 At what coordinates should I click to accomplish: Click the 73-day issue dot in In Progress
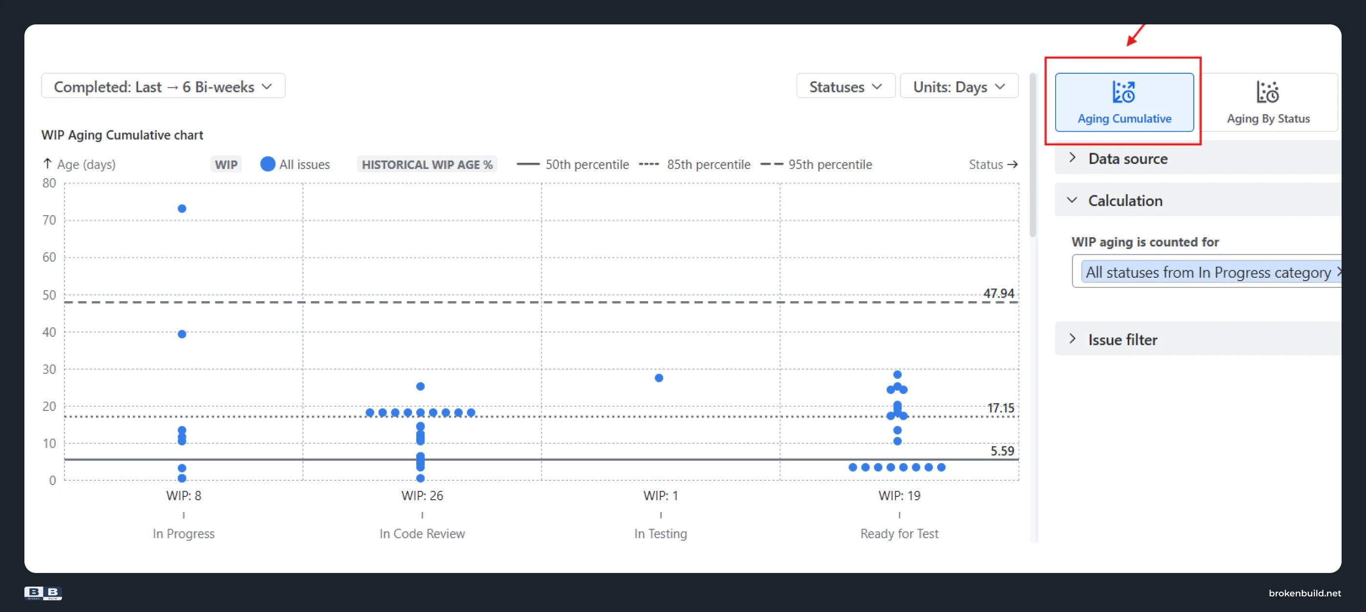click(182, 208)
